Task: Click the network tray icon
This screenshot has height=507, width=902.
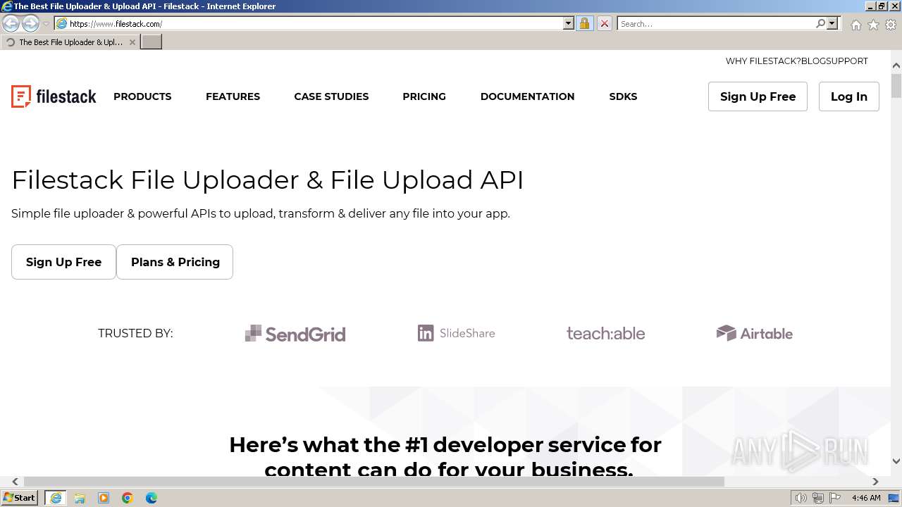Action: (818, 498)
